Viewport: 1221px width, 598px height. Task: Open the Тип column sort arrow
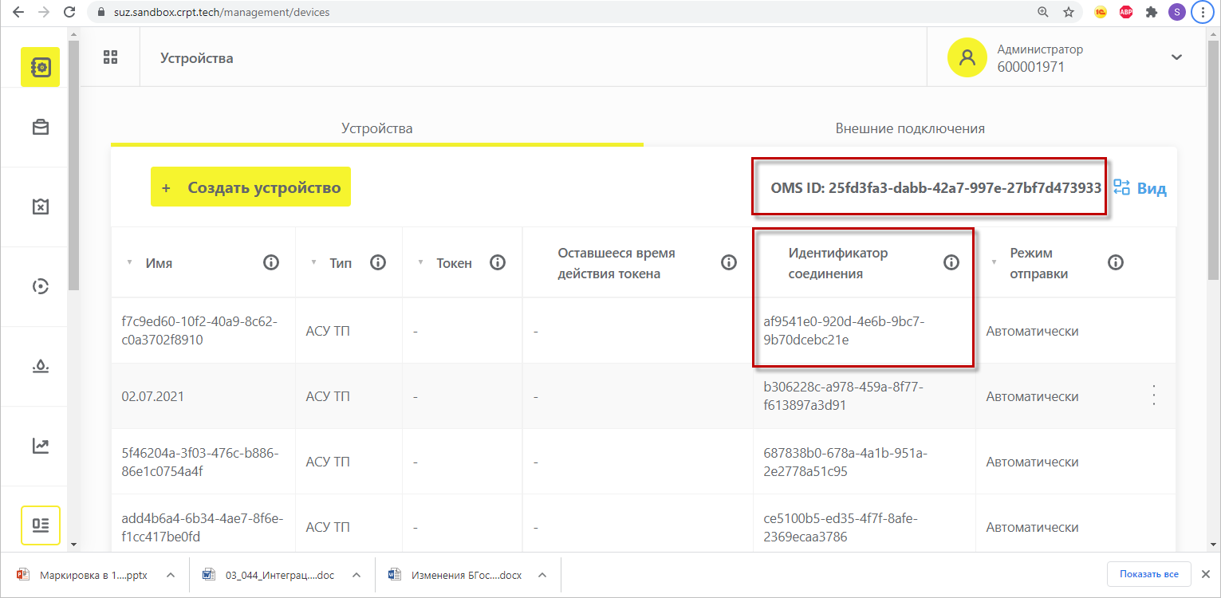coord(314,263)
